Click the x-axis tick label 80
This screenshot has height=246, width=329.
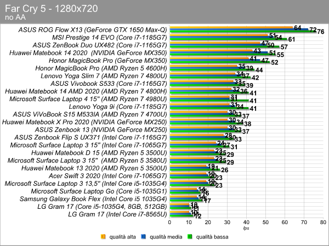[323, 222]
